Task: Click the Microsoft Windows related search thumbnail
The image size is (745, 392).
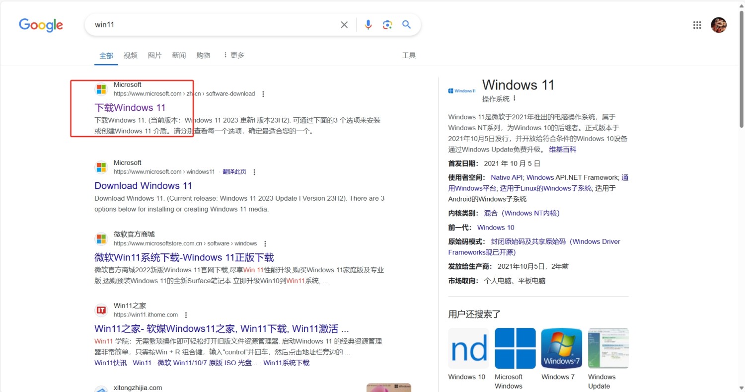Action: tap(515, 348)
